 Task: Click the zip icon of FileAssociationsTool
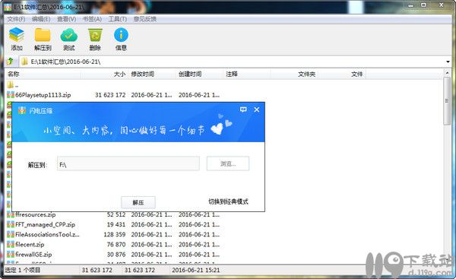11,234
